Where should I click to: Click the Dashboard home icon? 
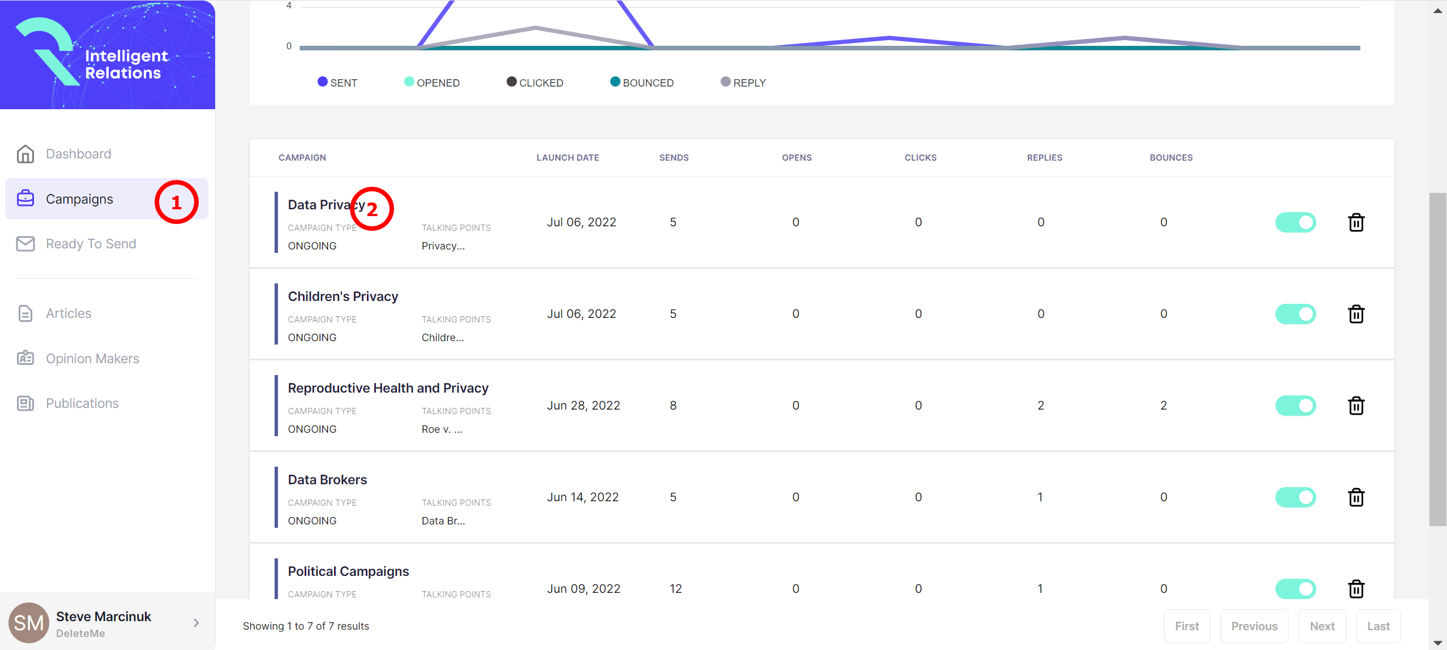25,154
